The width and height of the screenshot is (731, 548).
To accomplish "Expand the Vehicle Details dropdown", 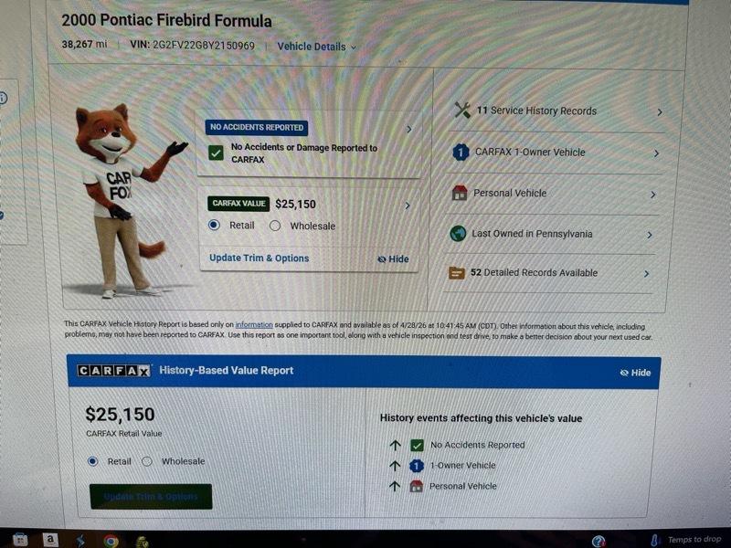I will 316,47.
